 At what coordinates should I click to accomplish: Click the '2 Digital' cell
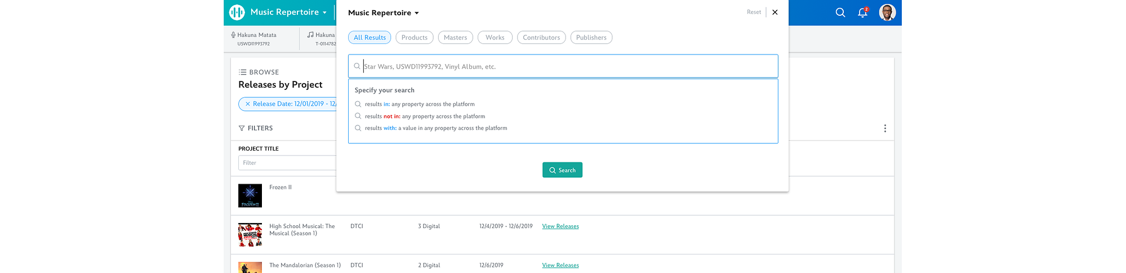[x=429, y=265]
